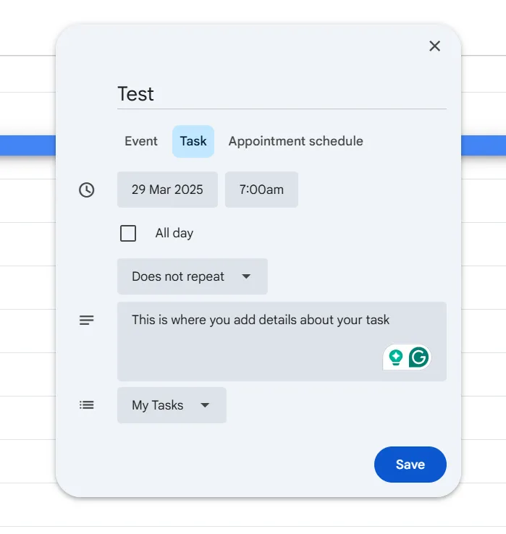Open the 29 Mar 2025 date picker

(x=167, y=190)
